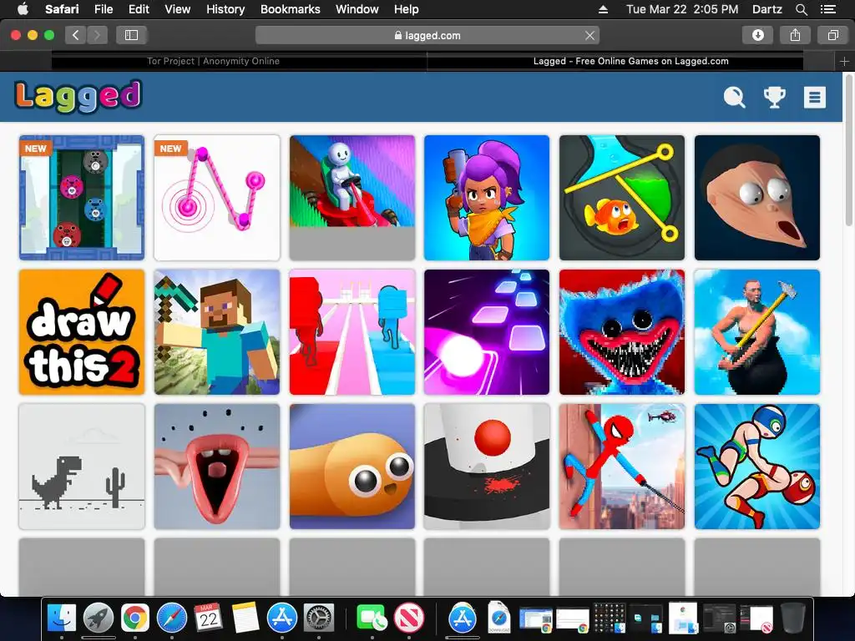
Task: Open the man in pot hammer game
Action: coord(756,332)
